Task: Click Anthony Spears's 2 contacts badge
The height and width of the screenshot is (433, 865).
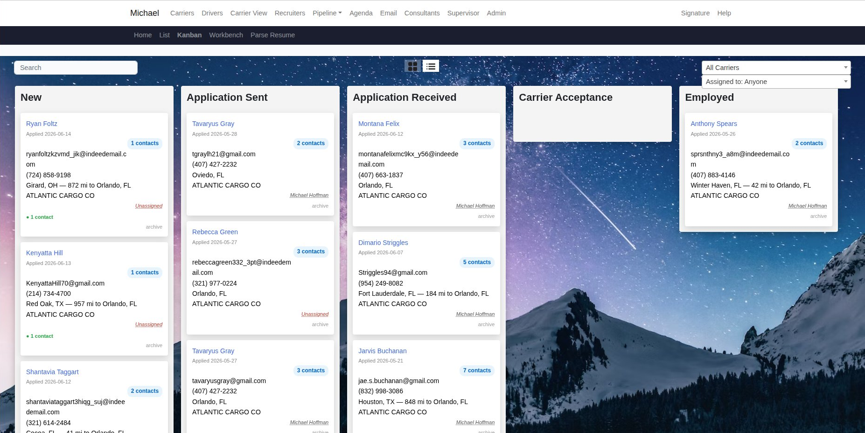Action: point(809,143)
